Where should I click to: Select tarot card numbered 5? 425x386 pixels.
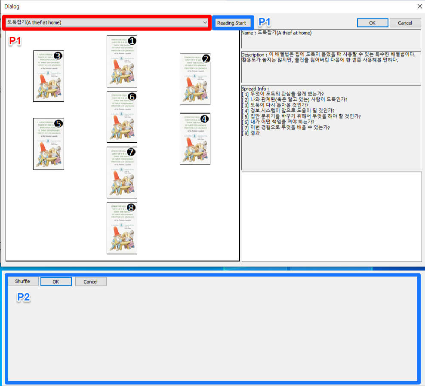(49, 144)
